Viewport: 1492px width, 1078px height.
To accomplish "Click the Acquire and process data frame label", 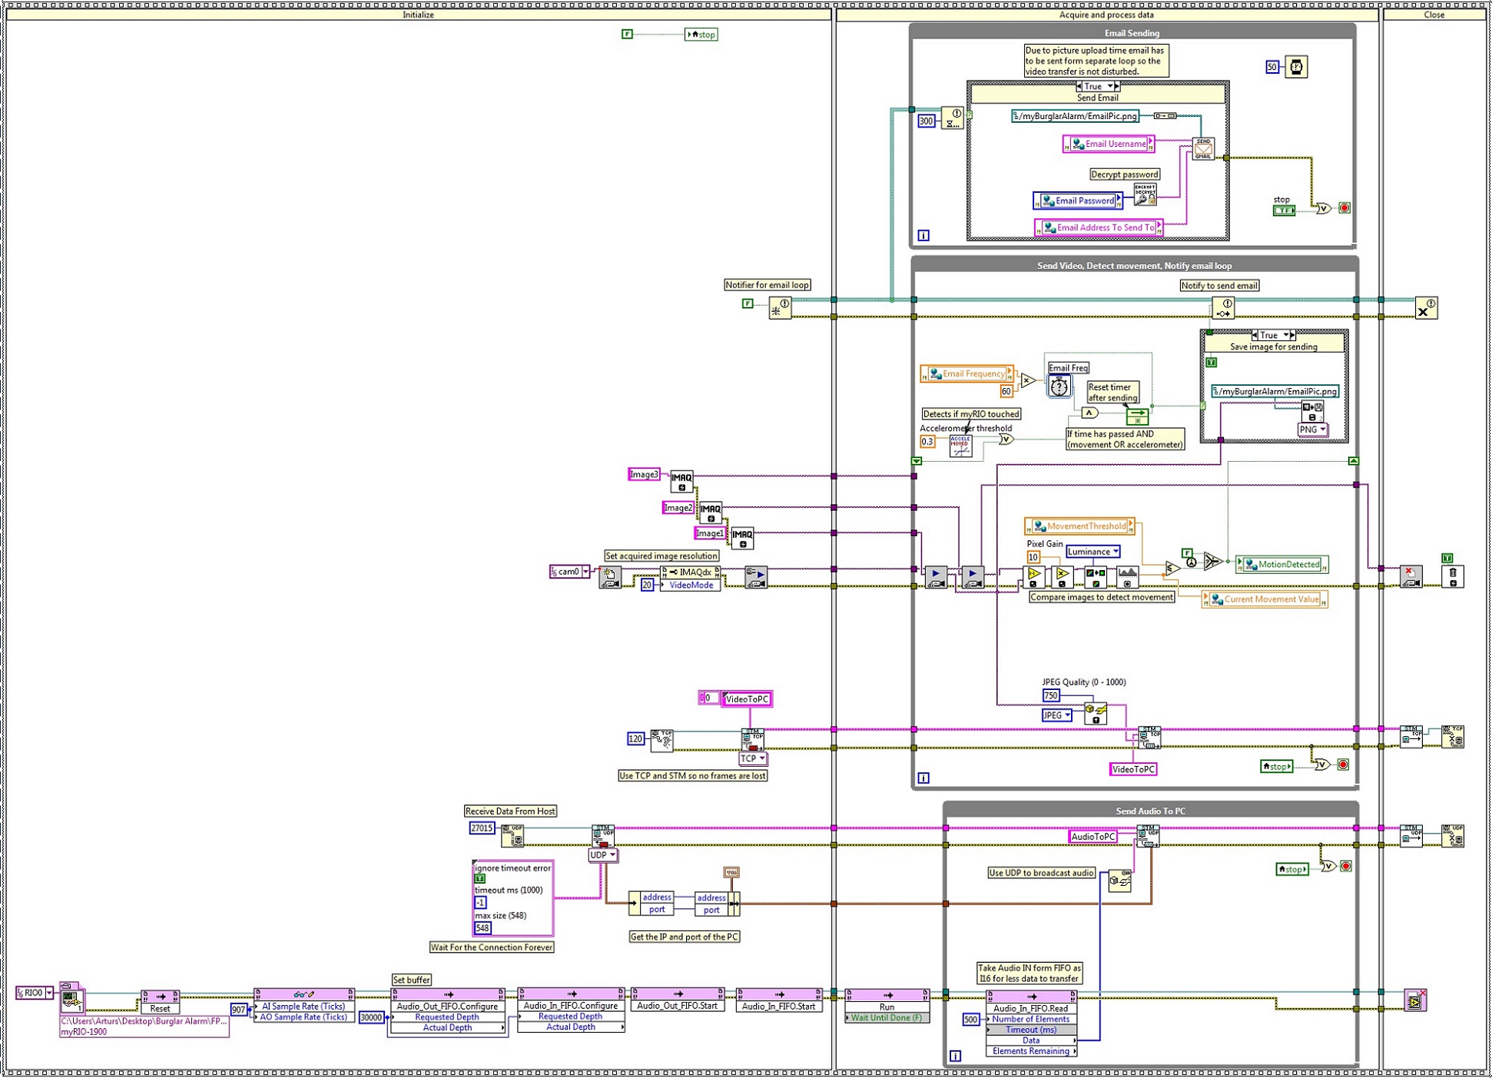I will tap(1106, 15).
